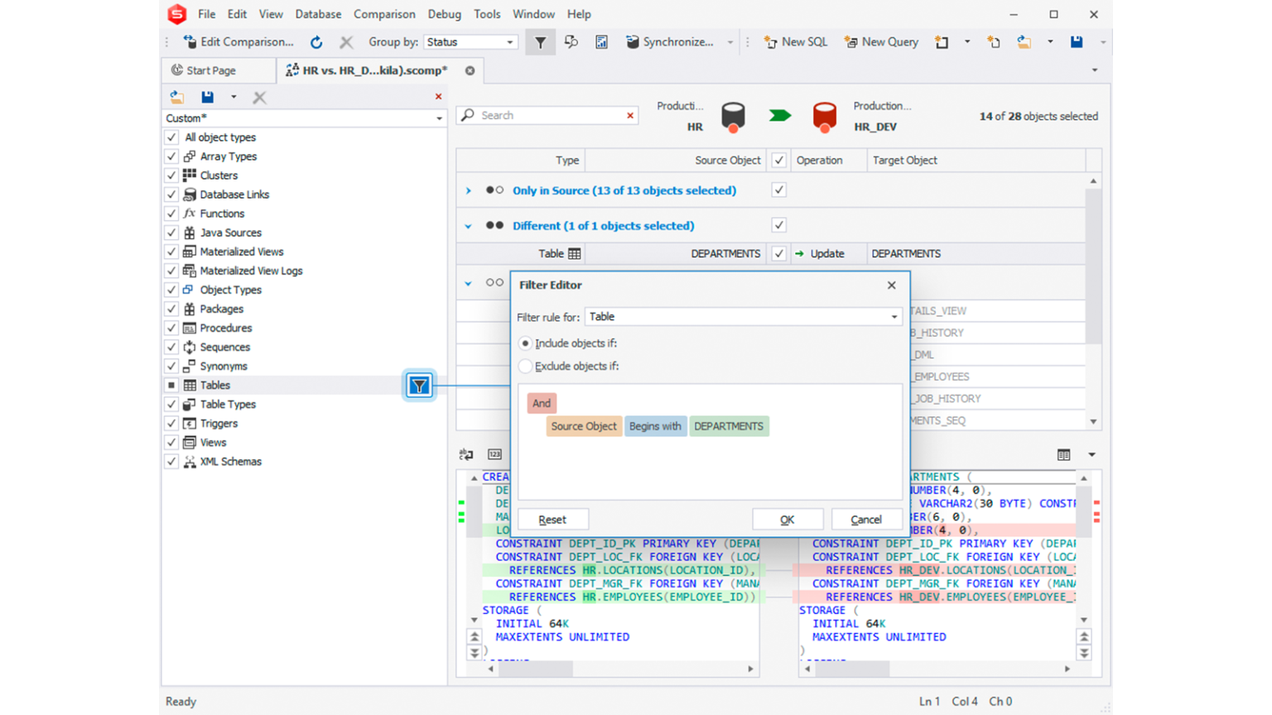Uncheck the DEPARTMENTS row checkbox
The height and width of the screenshot is (715, 1272).
[x=778, y=253]
